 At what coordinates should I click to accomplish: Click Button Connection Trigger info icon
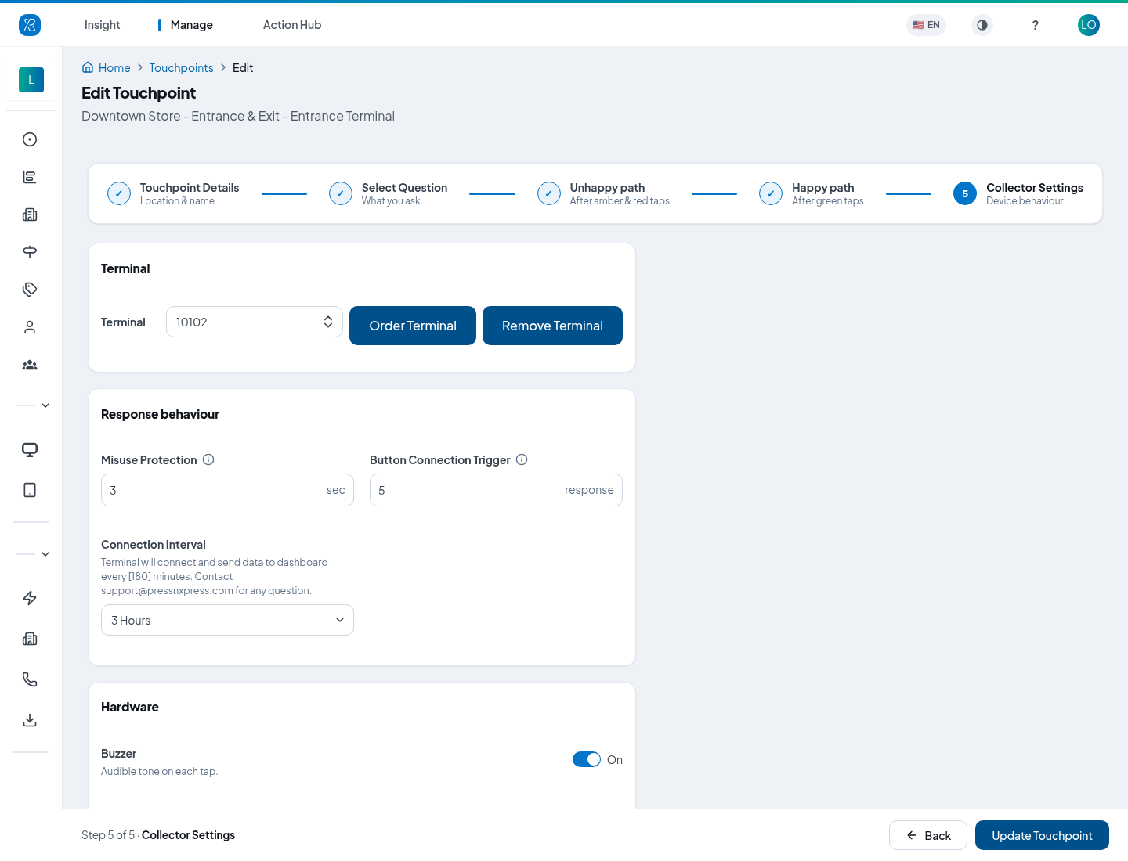(x=522, y=459)
